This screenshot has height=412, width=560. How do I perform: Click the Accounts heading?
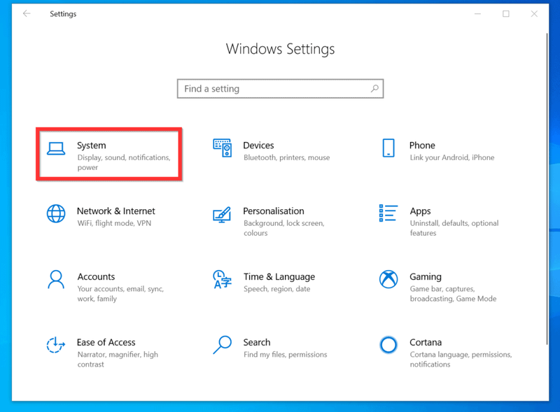(96, 277)
